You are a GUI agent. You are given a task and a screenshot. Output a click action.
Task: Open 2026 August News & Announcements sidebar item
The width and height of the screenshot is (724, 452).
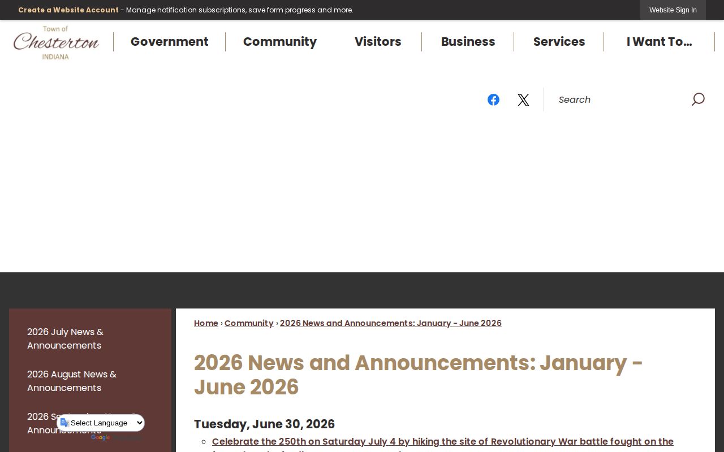tap(90, 381)
